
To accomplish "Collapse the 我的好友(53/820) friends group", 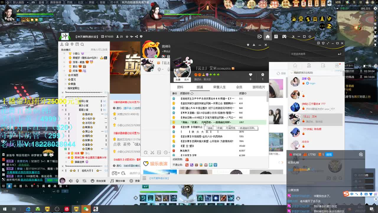I will point(291,73).
